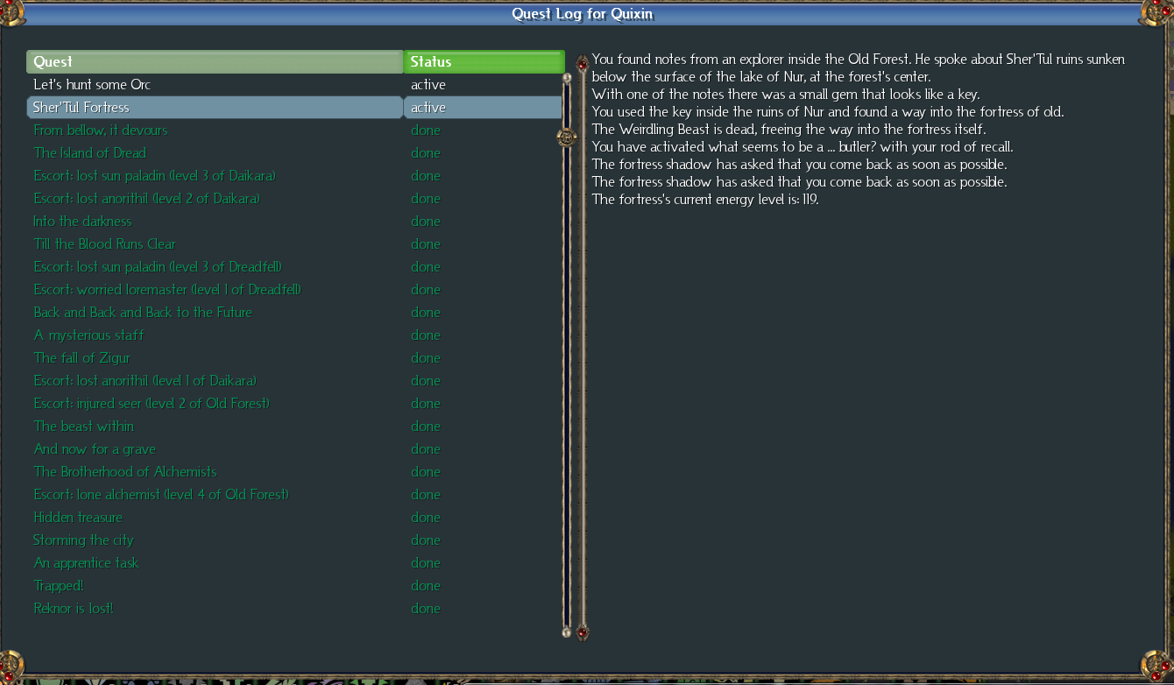Select quest "The Island of Dread"

[215, 153]
